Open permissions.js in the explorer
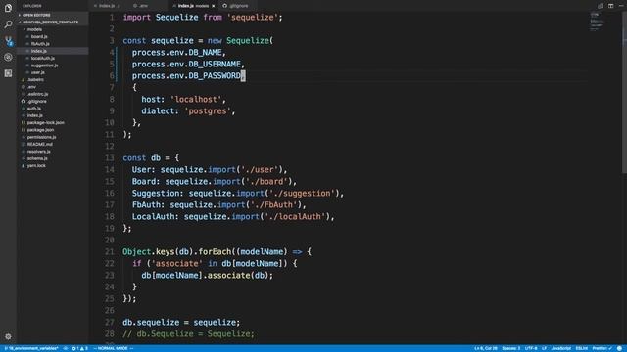 click(x=41, y=137)
